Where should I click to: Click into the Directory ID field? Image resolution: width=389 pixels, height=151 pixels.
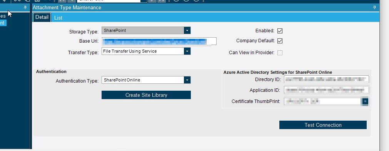pyautogui.click(x=326, y=80)
